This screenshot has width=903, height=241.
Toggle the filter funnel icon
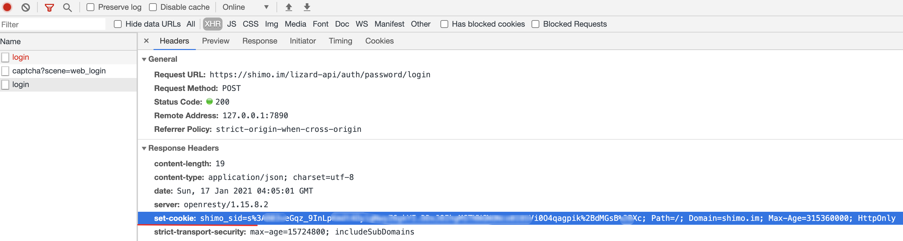(49, 7)
